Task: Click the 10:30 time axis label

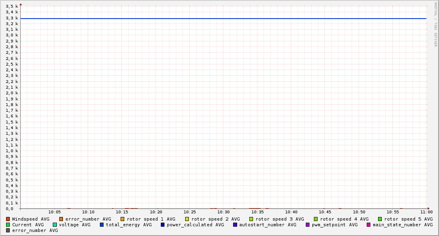Action: point(223,212)
